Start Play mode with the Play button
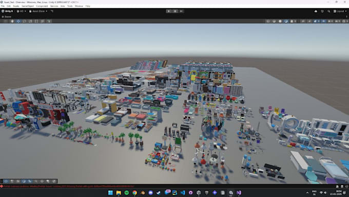Screen dimensions: 349x197 coord(169,11)
